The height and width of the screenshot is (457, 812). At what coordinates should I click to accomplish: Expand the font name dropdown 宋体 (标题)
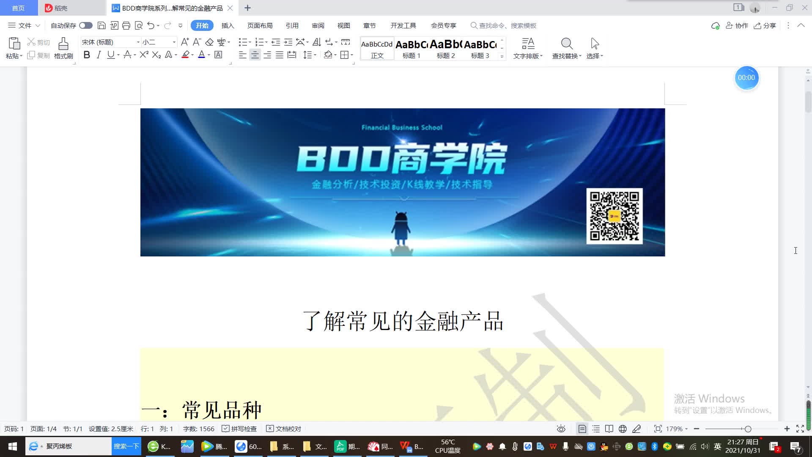click(x=138, y=42)
